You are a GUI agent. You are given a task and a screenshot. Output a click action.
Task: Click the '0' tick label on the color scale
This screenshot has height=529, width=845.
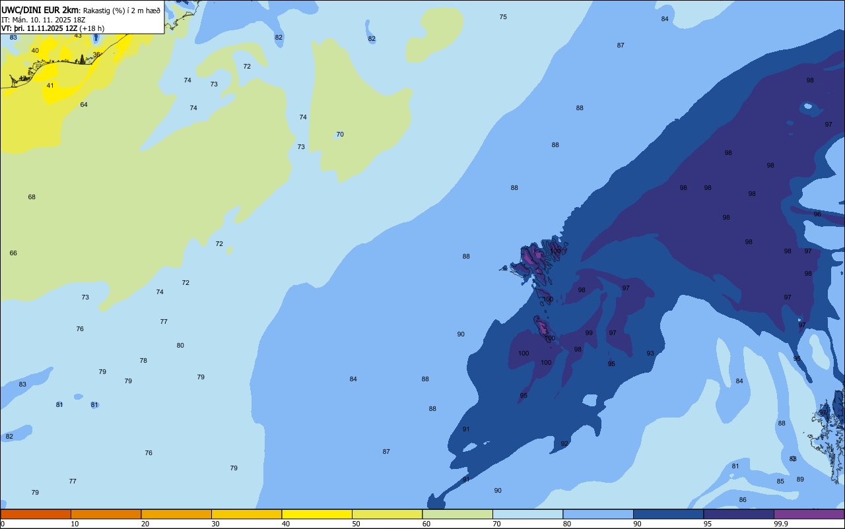[x=3, y=524]
